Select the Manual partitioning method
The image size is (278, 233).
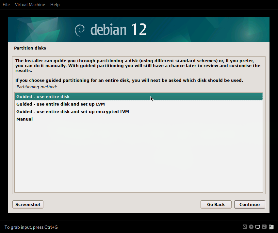tap(25, 119)
